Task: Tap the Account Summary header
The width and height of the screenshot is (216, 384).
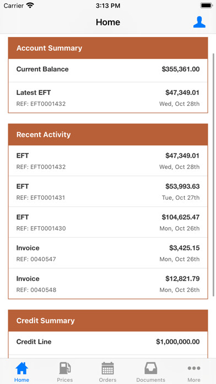Action: (x=108, y=48)
